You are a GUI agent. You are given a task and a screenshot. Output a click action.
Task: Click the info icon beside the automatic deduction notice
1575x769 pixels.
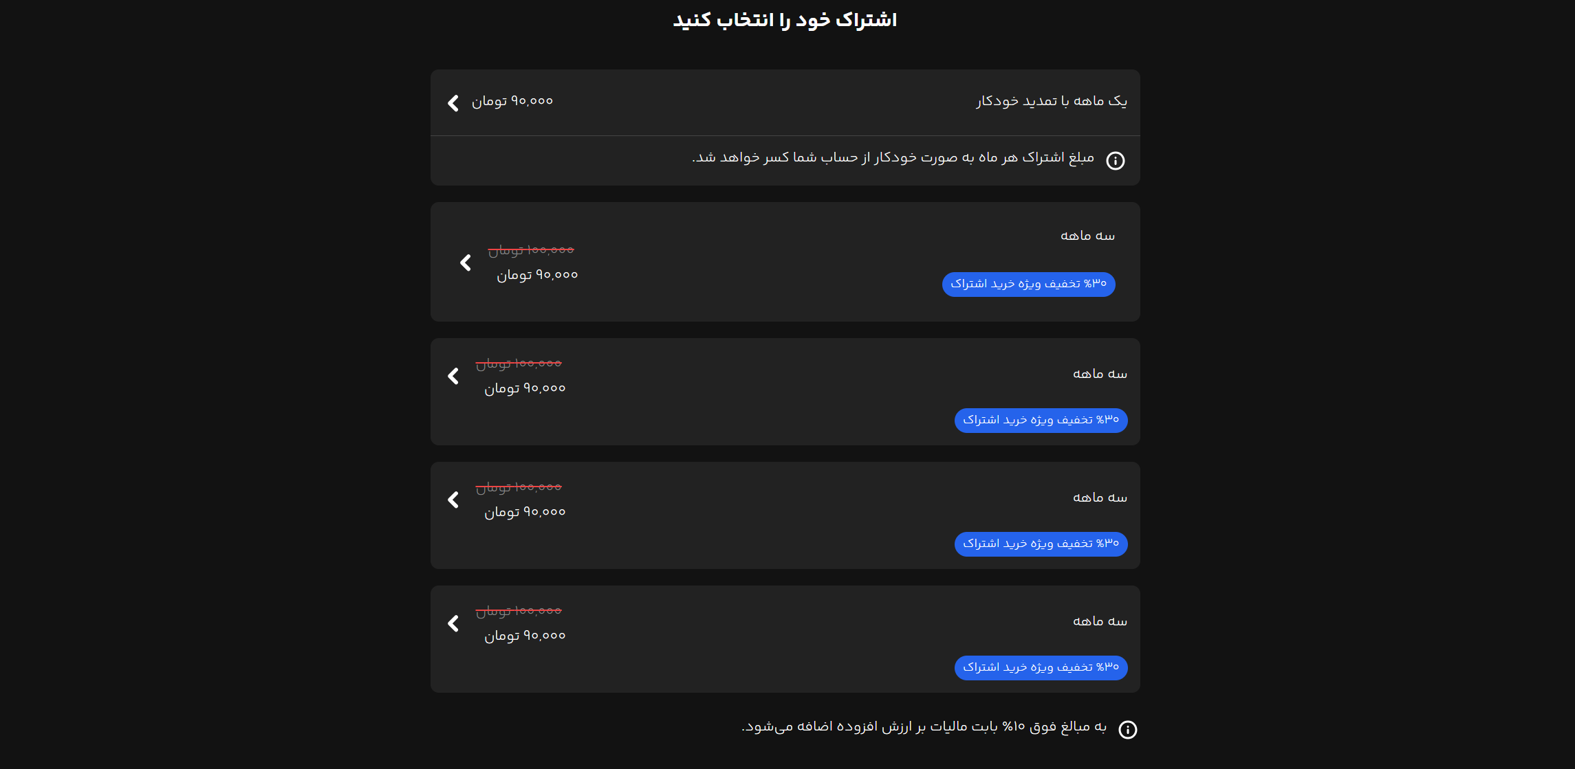pyautogui.click(x=1115, y=161)
